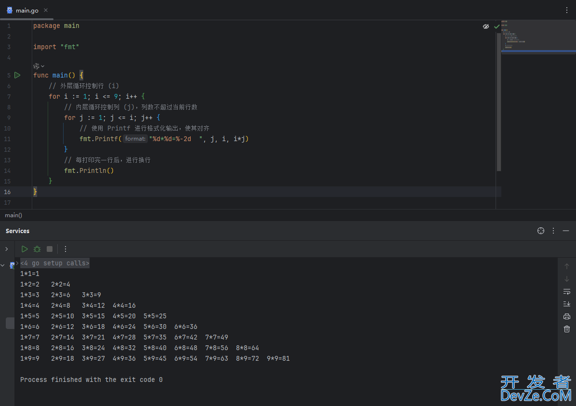Viewport: 576px width, 406px height.
Task: Click the comment '// 外层循环控制行 (i)'
Action: (84, 86)
